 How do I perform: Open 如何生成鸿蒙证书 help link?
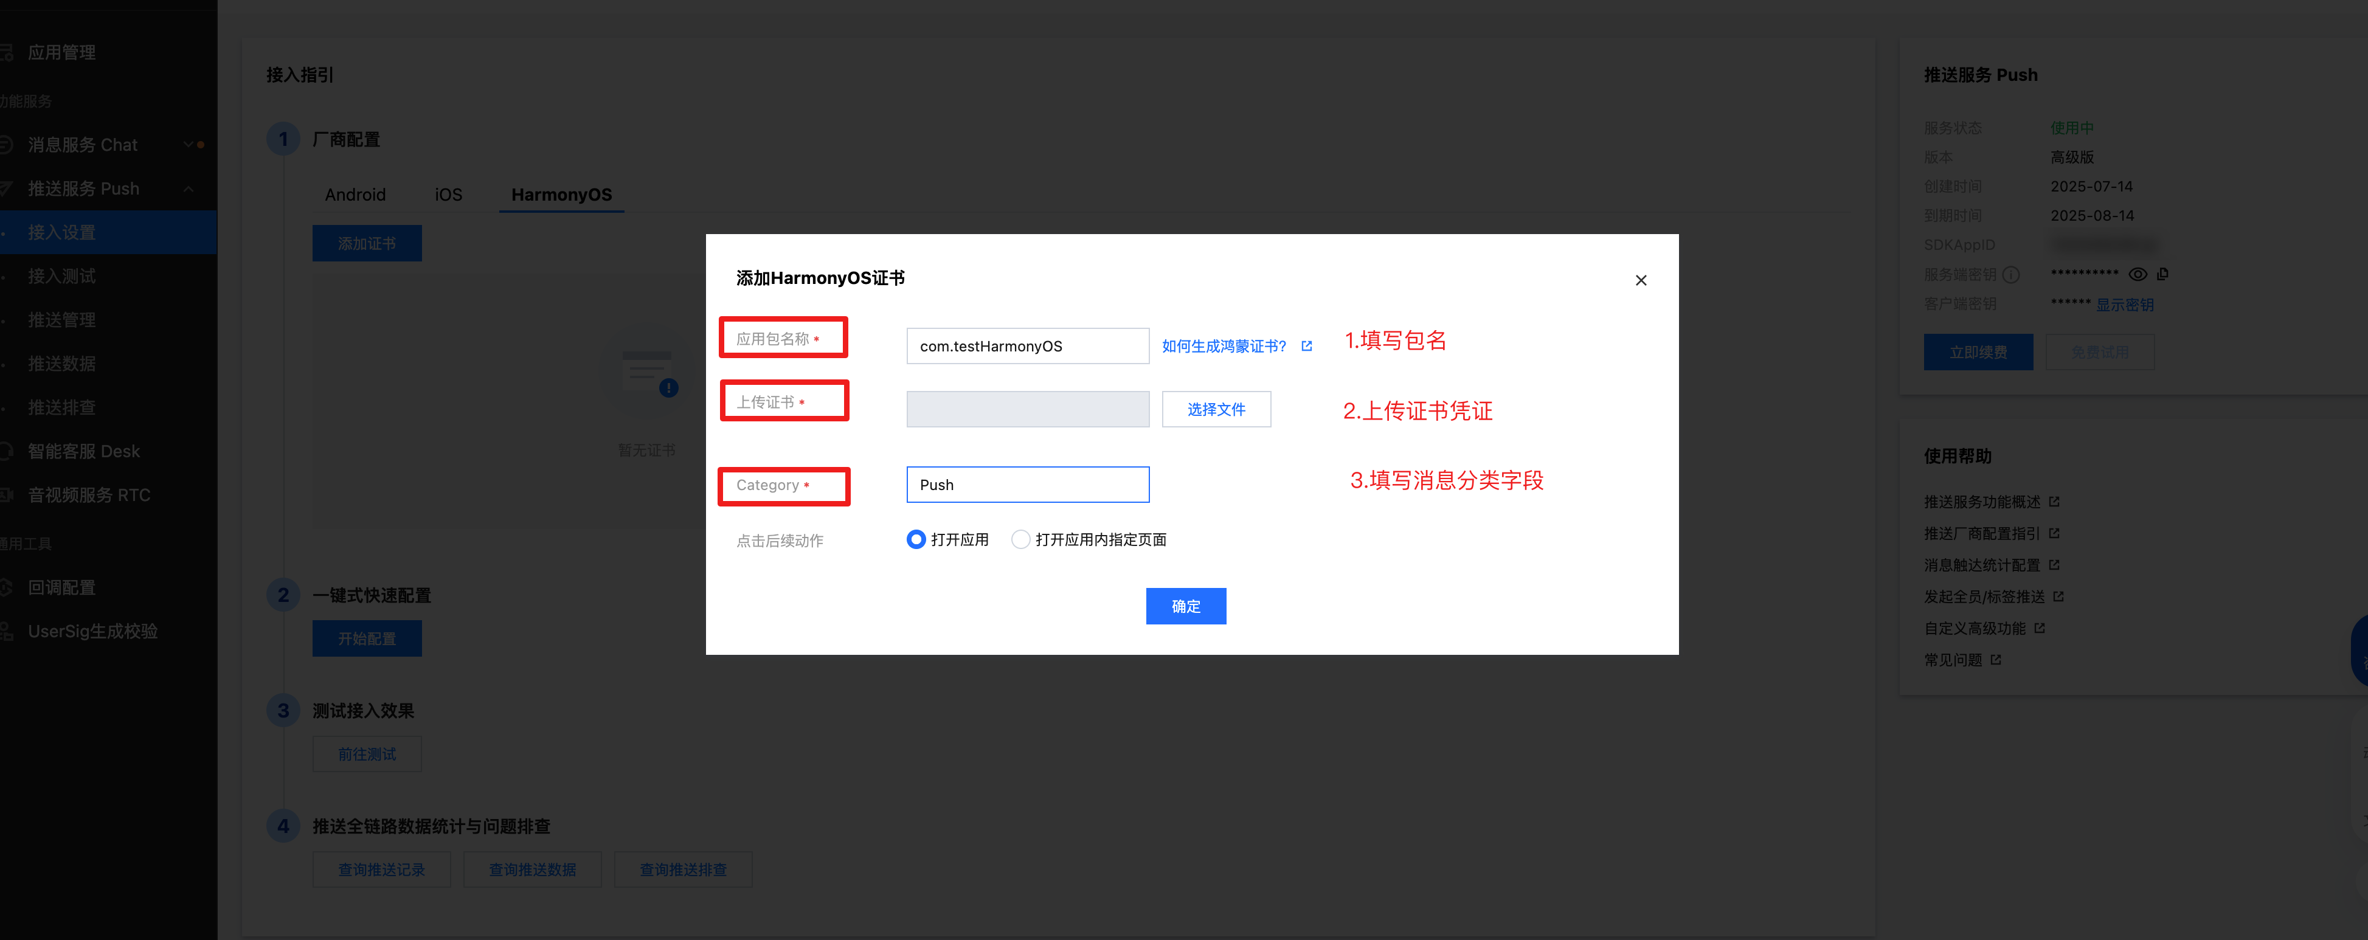pos(1224,347)
